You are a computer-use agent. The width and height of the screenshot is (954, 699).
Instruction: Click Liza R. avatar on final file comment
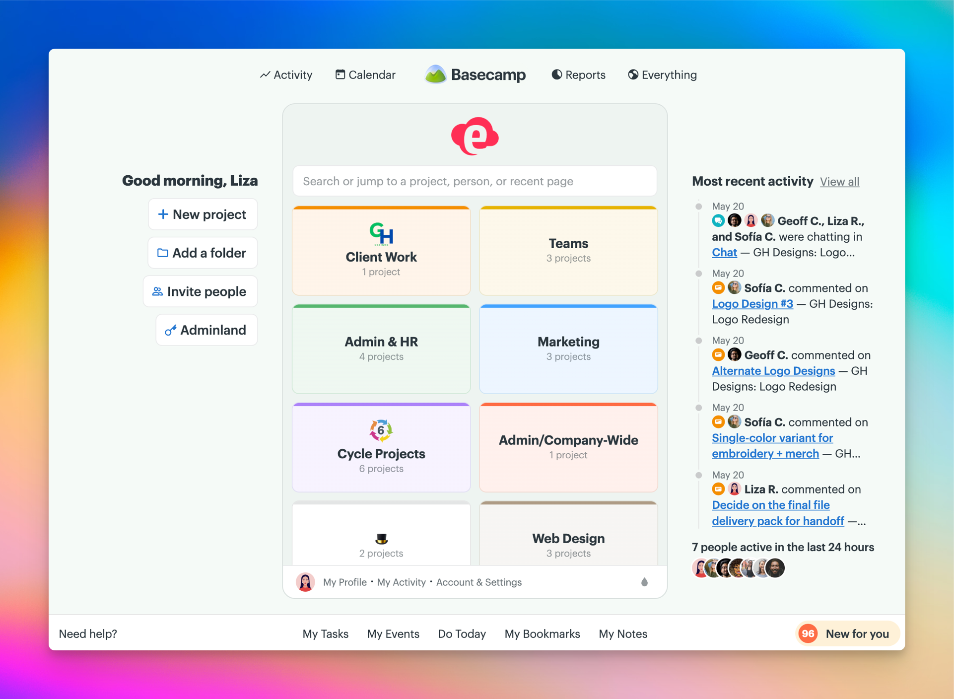[734, 489]
